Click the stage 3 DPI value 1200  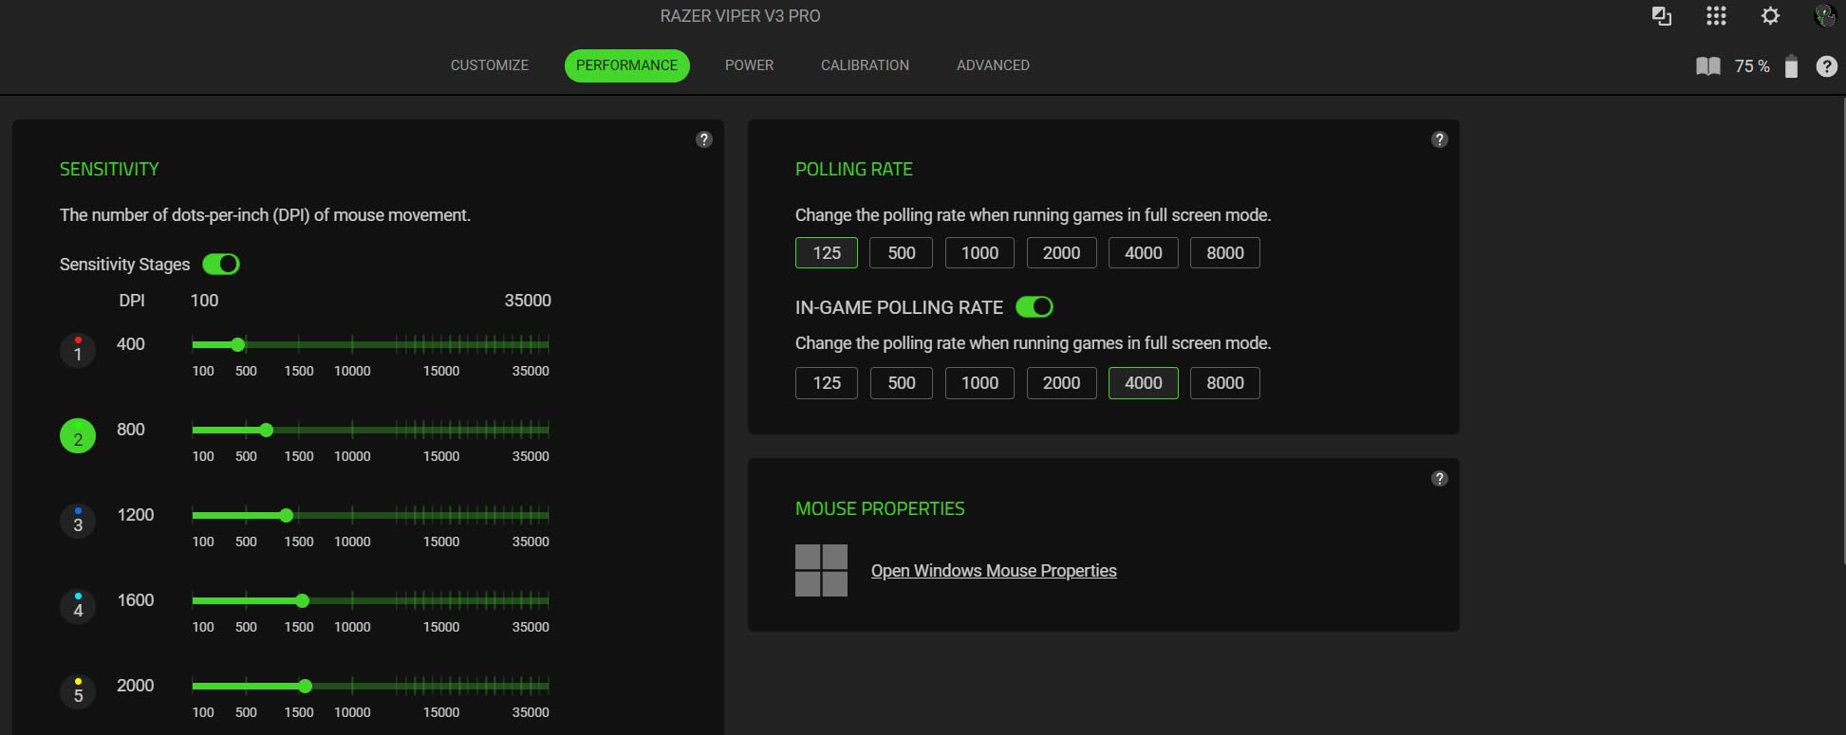pos(135,515)
